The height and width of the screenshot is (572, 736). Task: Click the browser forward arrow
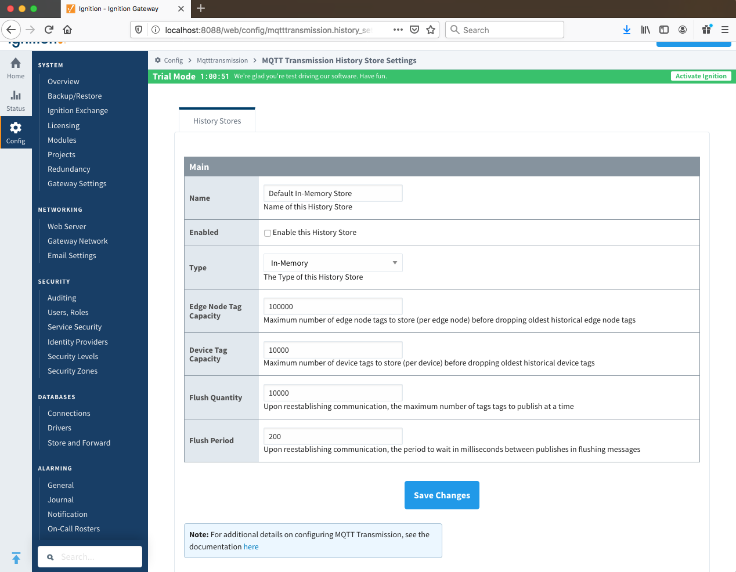[x=30, y=30]
